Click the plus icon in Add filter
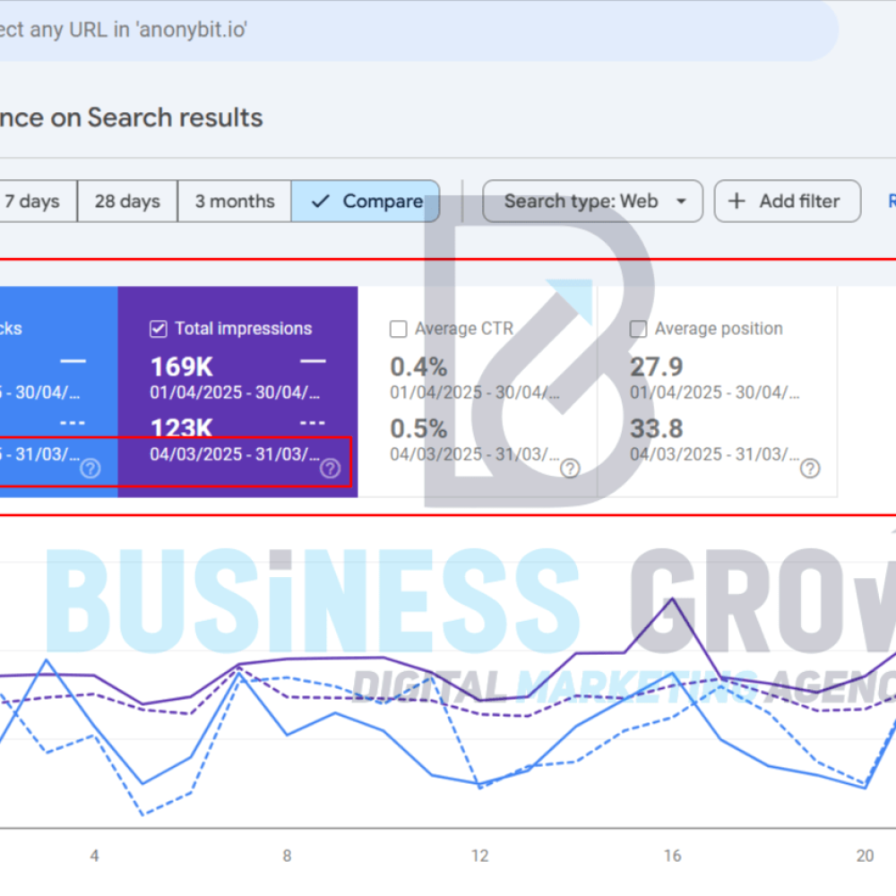Screen dimensions: 896x896 click(x=737, y=201)
